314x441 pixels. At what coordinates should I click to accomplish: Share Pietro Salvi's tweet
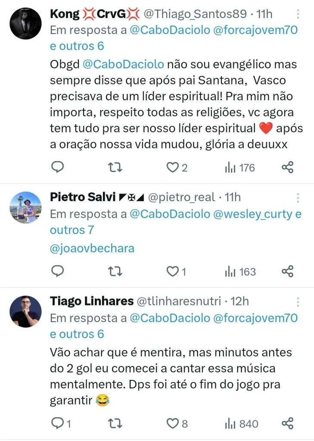click(287, 271)
